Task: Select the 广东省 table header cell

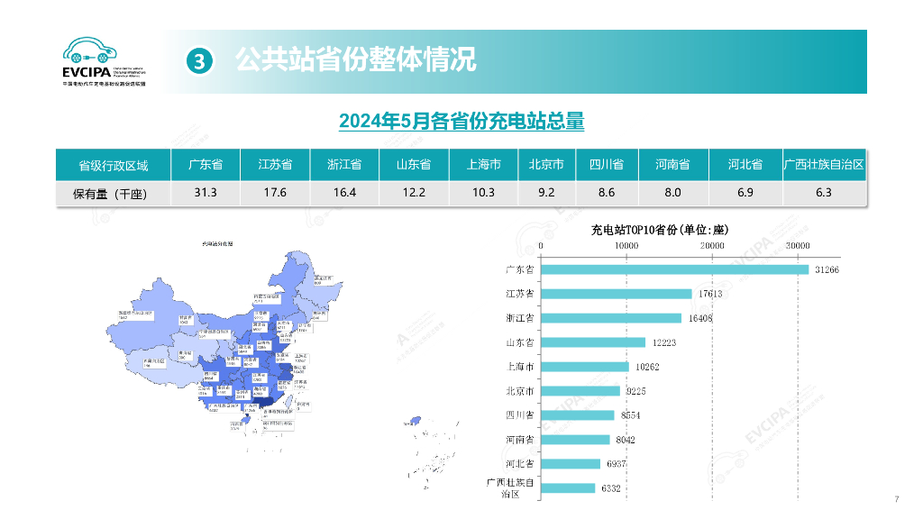Action: click(206, 164)
